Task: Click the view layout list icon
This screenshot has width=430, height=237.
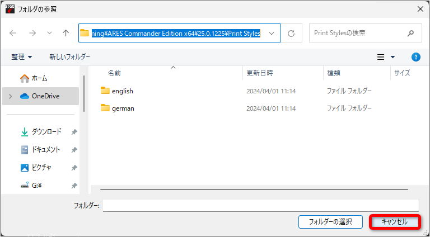Action: pyautogui.click(x=381, y=57)
